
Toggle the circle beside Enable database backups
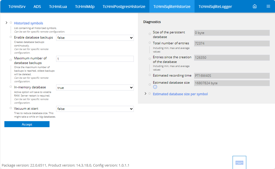(11, 37)
